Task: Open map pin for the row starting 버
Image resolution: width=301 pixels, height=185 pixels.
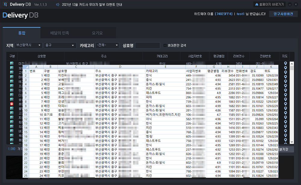Action: point(285,131)
